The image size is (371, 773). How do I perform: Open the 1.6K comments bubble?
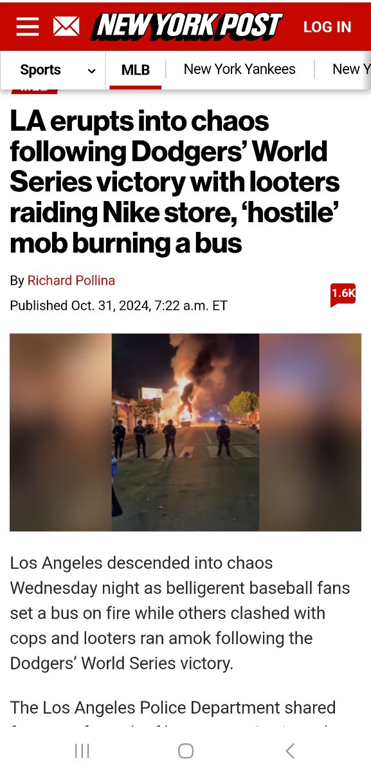click(x=343, y=294)
